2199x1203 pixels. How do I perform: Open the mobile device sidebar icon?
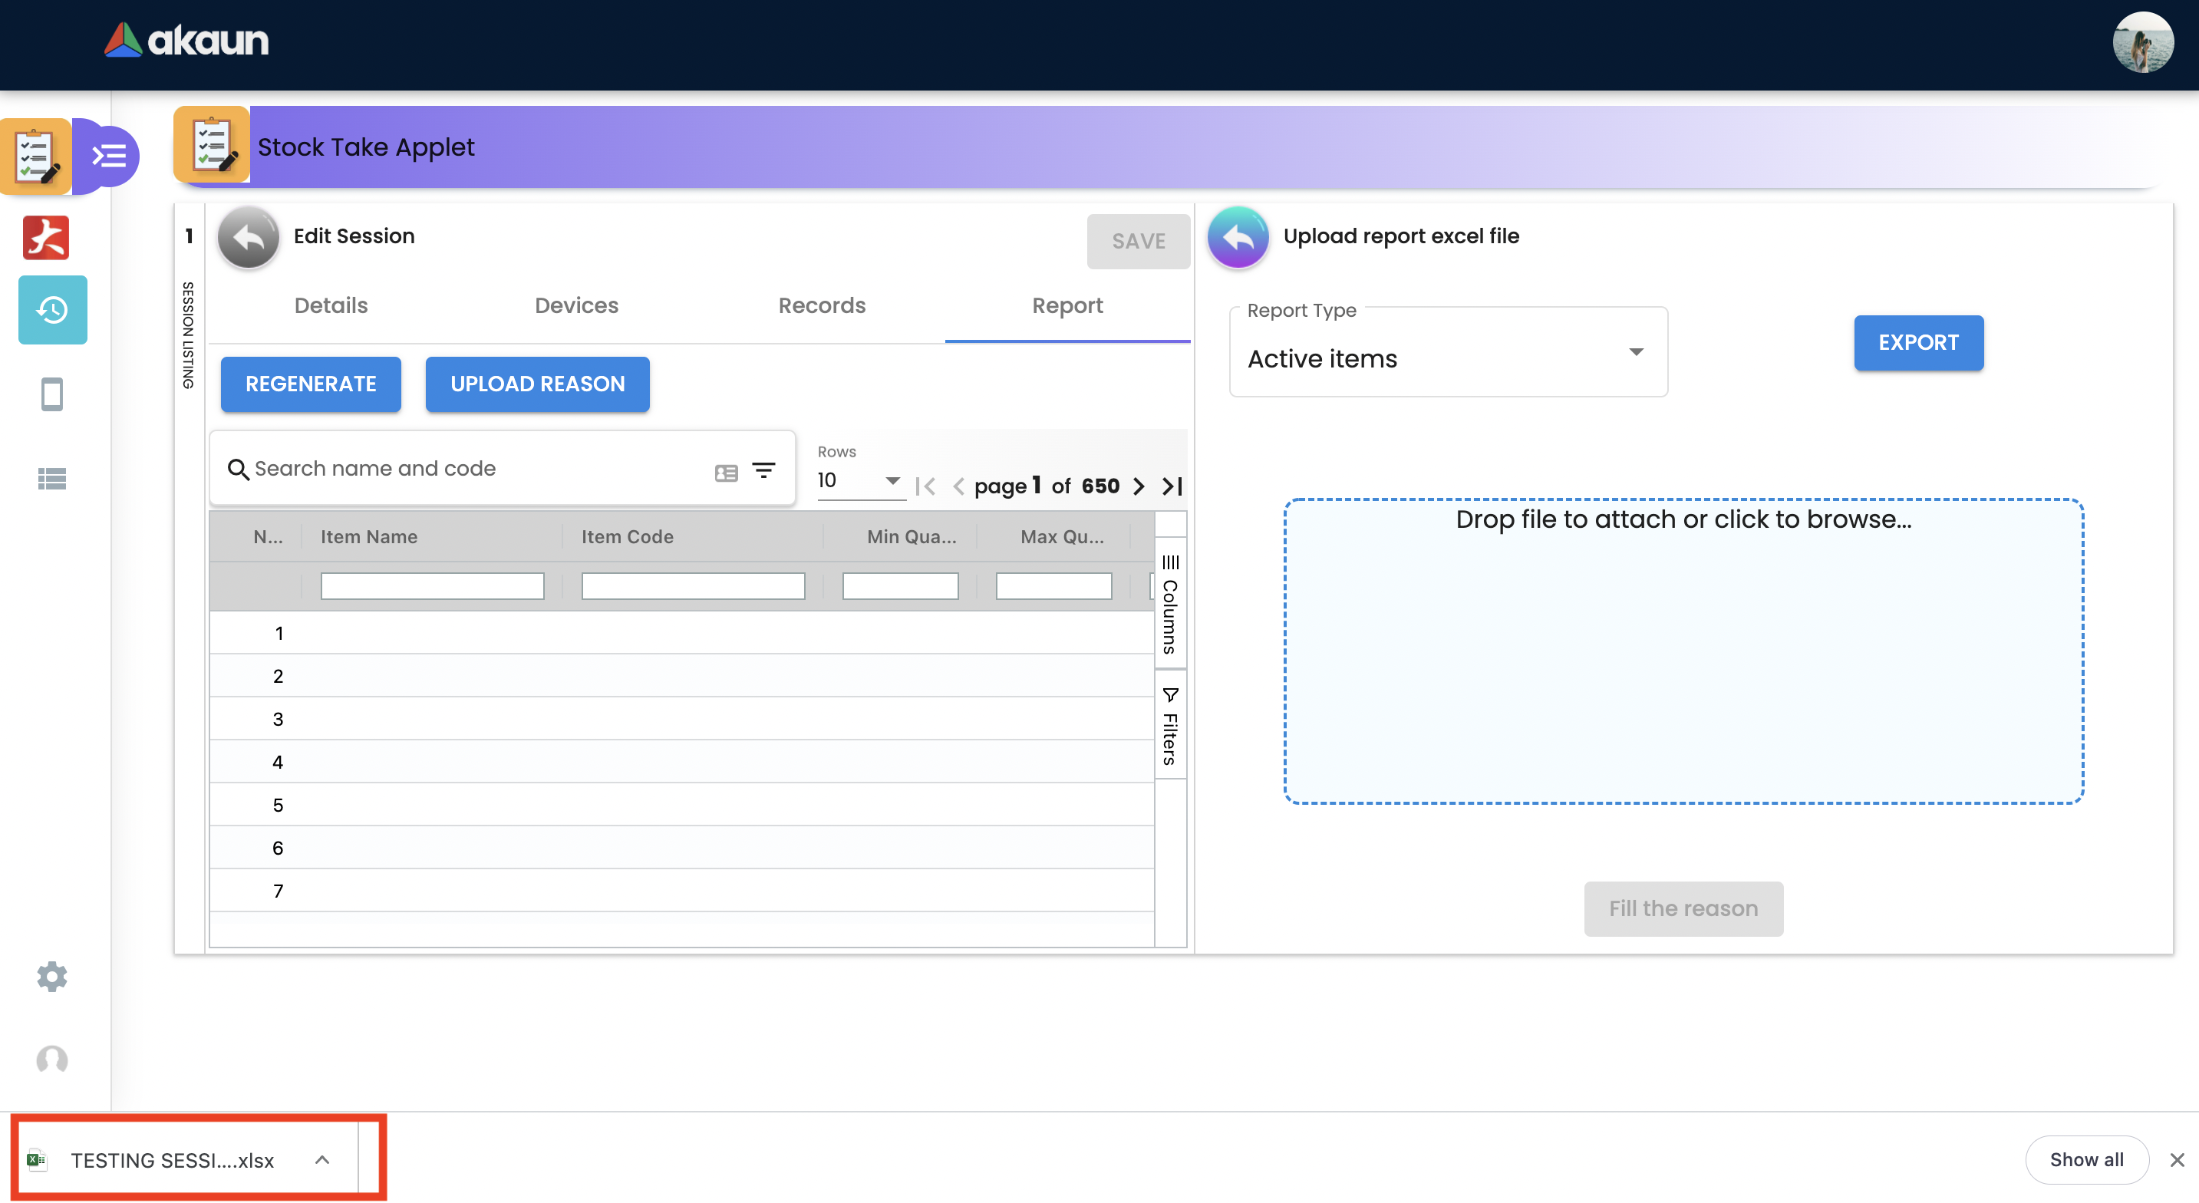[52, 394]
